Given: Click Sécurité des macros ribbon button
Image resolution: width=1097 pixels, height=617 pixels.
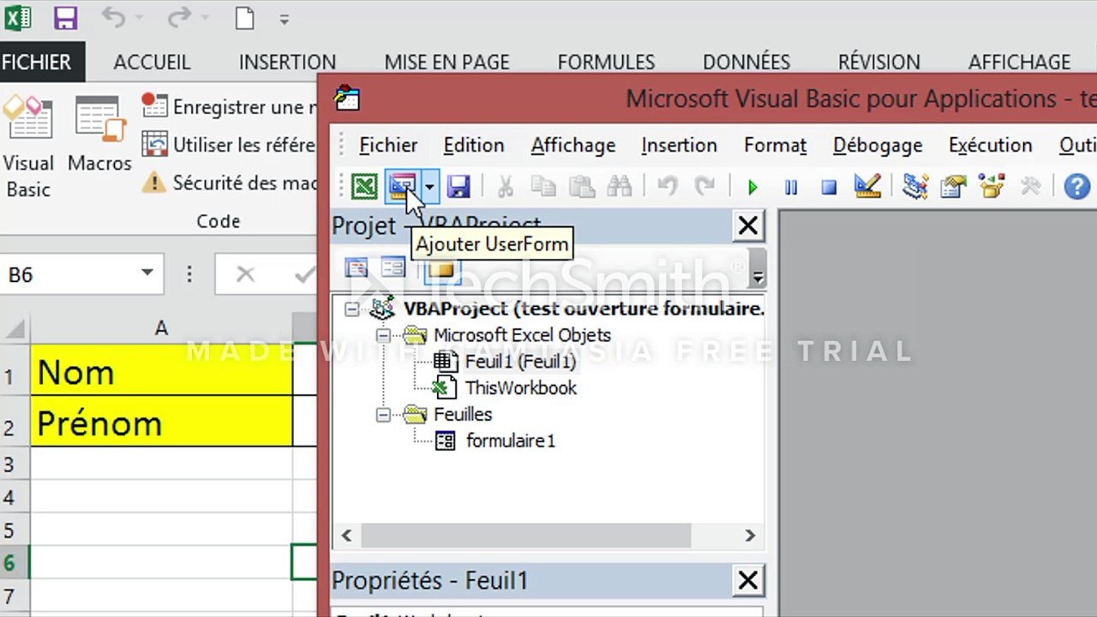Looking at the screenshot, I should pyautogui.click(x=229, y=183).
